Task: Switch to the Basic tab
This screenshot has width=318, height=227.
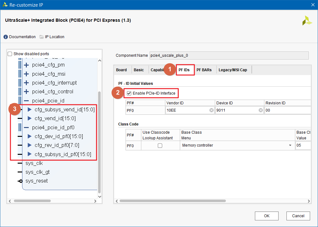Action: (139, 70)
